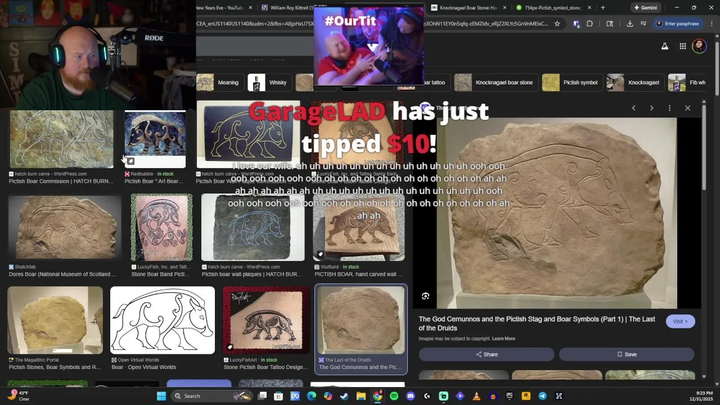Select the Knocknagael filter chip

[634, 83]
